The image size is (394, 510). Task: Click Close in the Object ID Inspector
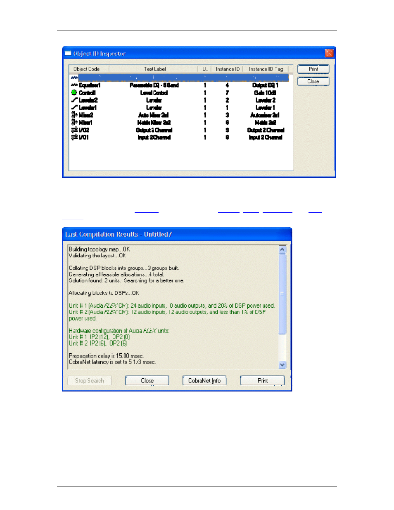click(x=313, y=81)
